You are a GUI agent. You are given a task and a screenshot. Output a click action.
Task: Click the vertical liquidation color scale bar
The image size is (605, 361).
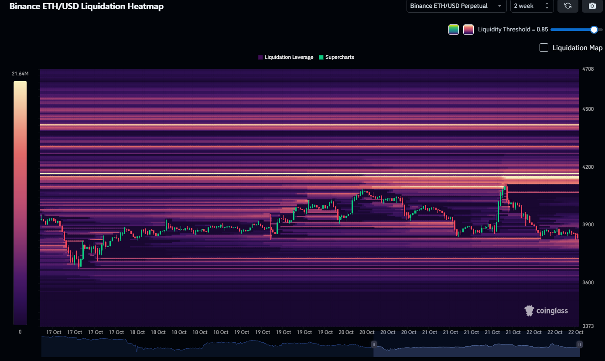(20, 203)
